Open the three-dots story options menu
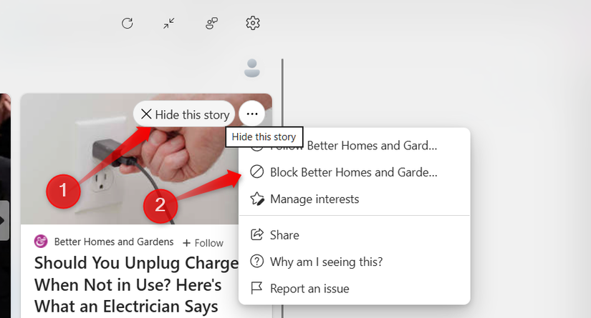The width and height of the screenshot is (591, 318). coord(252,114)
